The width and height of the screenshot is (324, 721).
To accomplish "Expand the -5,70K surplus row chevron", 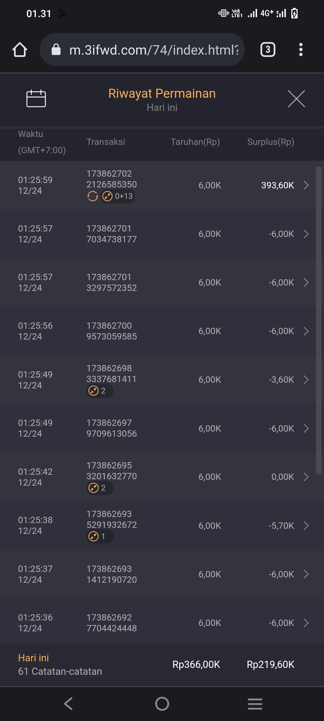I will pos(306,525).
